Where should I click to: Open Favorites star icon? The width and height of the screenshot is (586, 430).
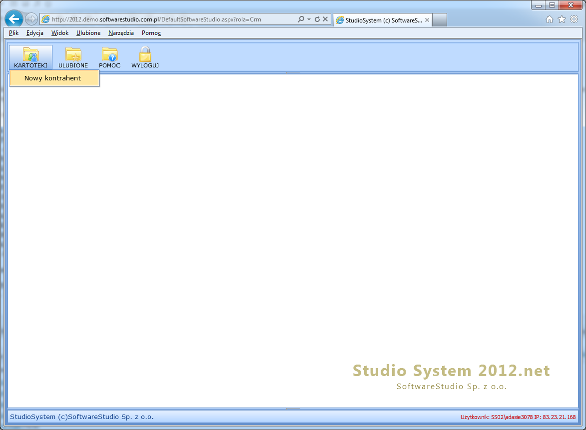pyautogui.click(x=562, y=19)
